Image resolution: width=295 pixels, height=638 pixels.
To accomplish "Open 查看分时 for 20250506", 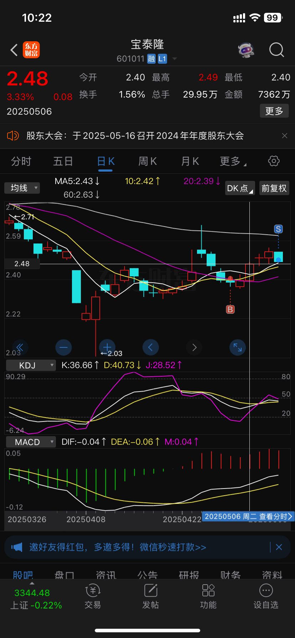I will [x=248, y=516].
